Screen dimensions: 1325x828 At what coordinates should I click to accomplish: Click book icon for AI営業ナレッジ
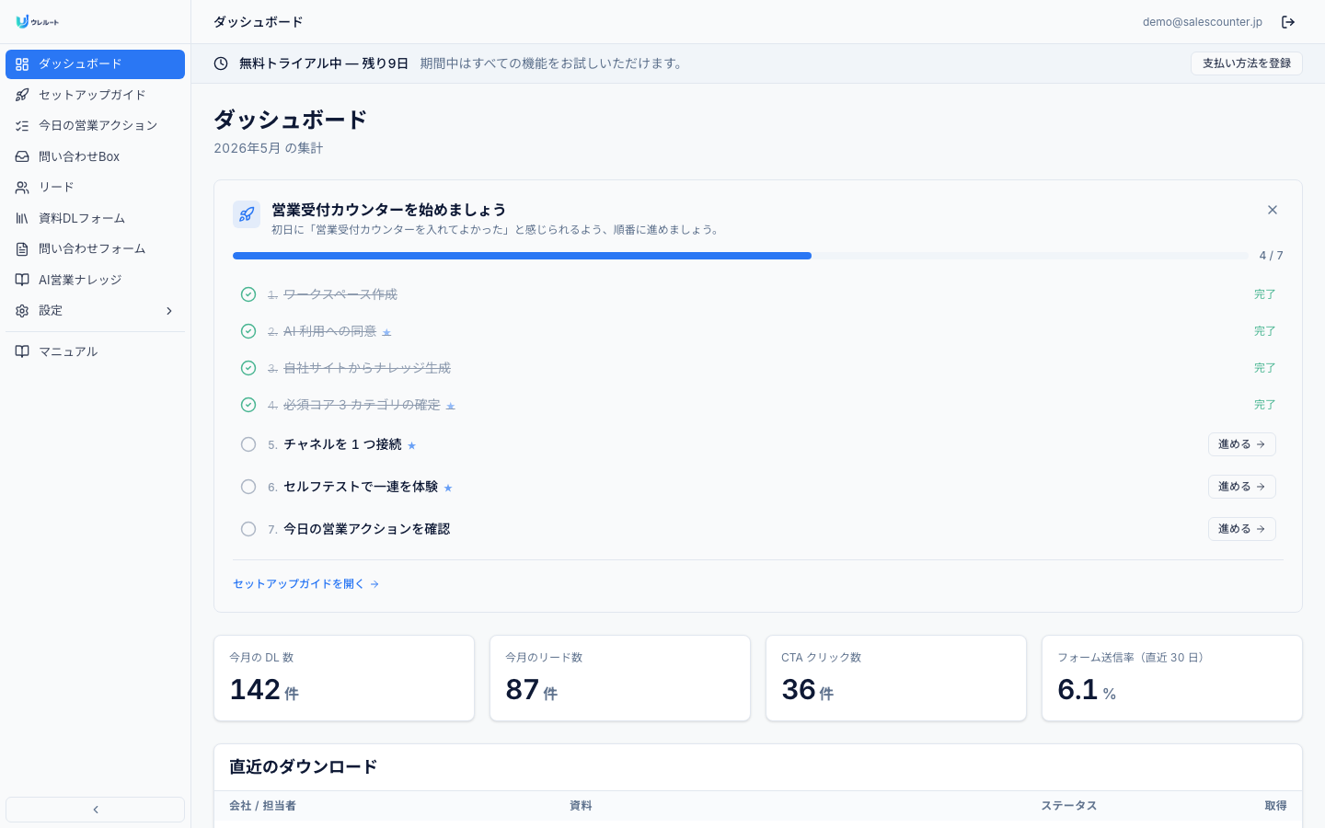tap(22, 280)
